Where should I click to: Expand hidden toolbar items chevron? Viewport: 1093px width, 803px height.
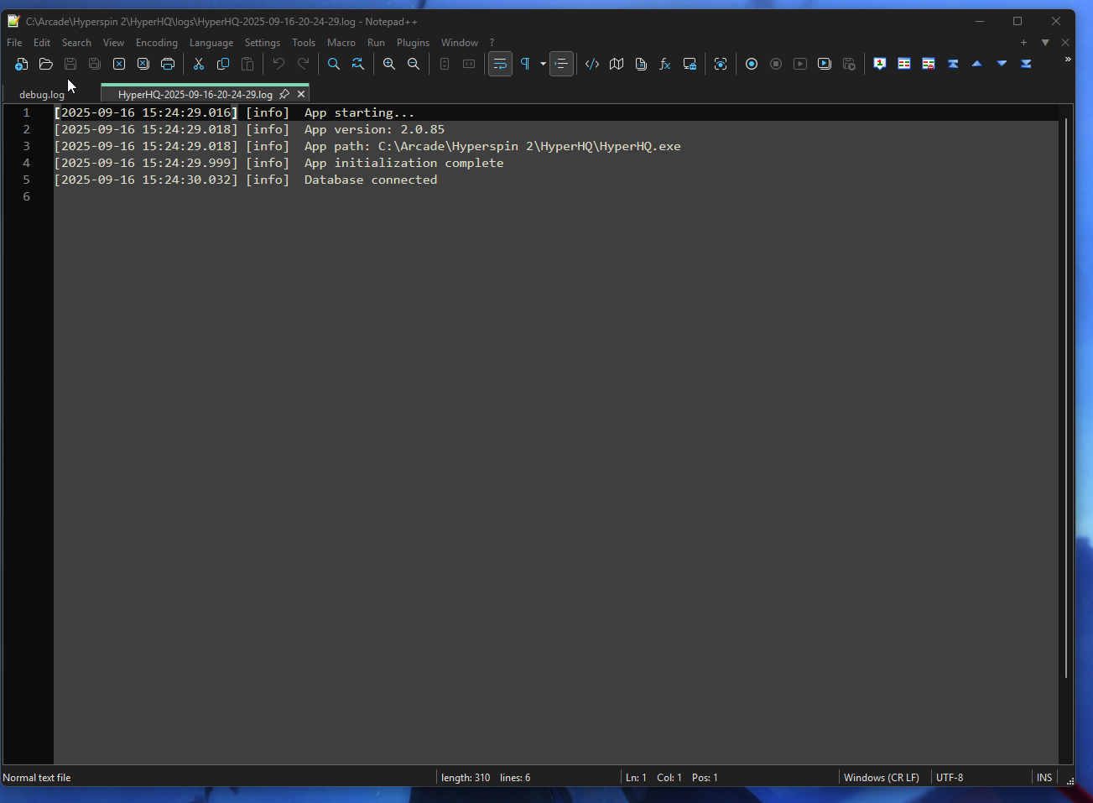click(x=1067, y=60)
